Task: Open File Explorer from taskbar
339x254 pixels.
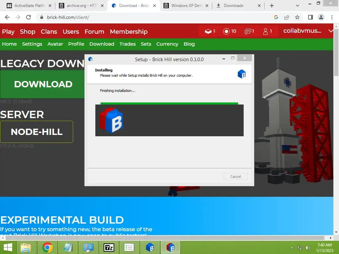Action: [26, 247]
